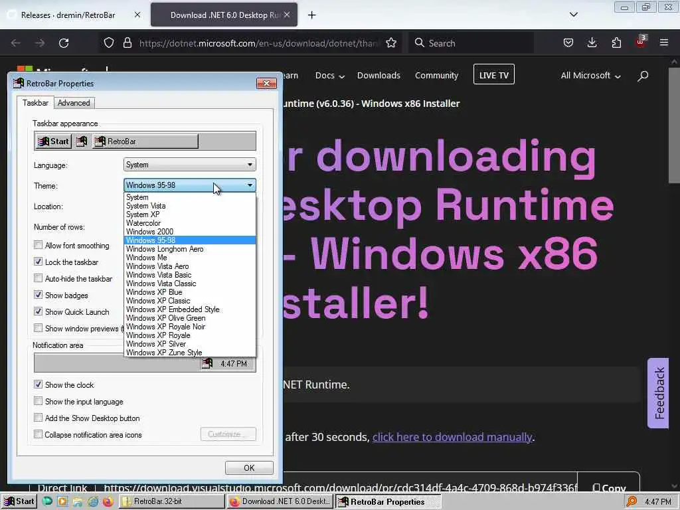The width and height of the screenshot is (680, 510).
Task: Open the Firefox downloads panel icon
Action: coord(592,42)
